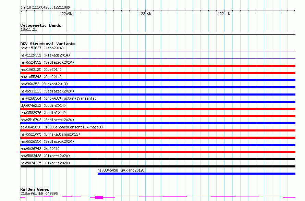Open nsv6533223 (Sedlazeck2020) label
Viewport: 305px width, 201px height.
click(x=47, y=91)
